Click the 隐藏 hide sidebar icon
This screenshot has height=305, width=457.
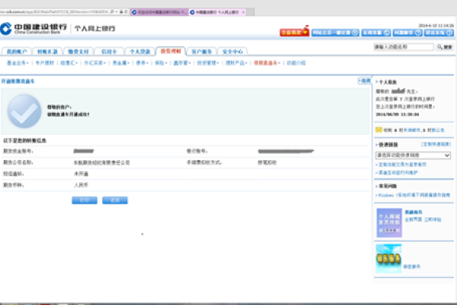[365, 80]
